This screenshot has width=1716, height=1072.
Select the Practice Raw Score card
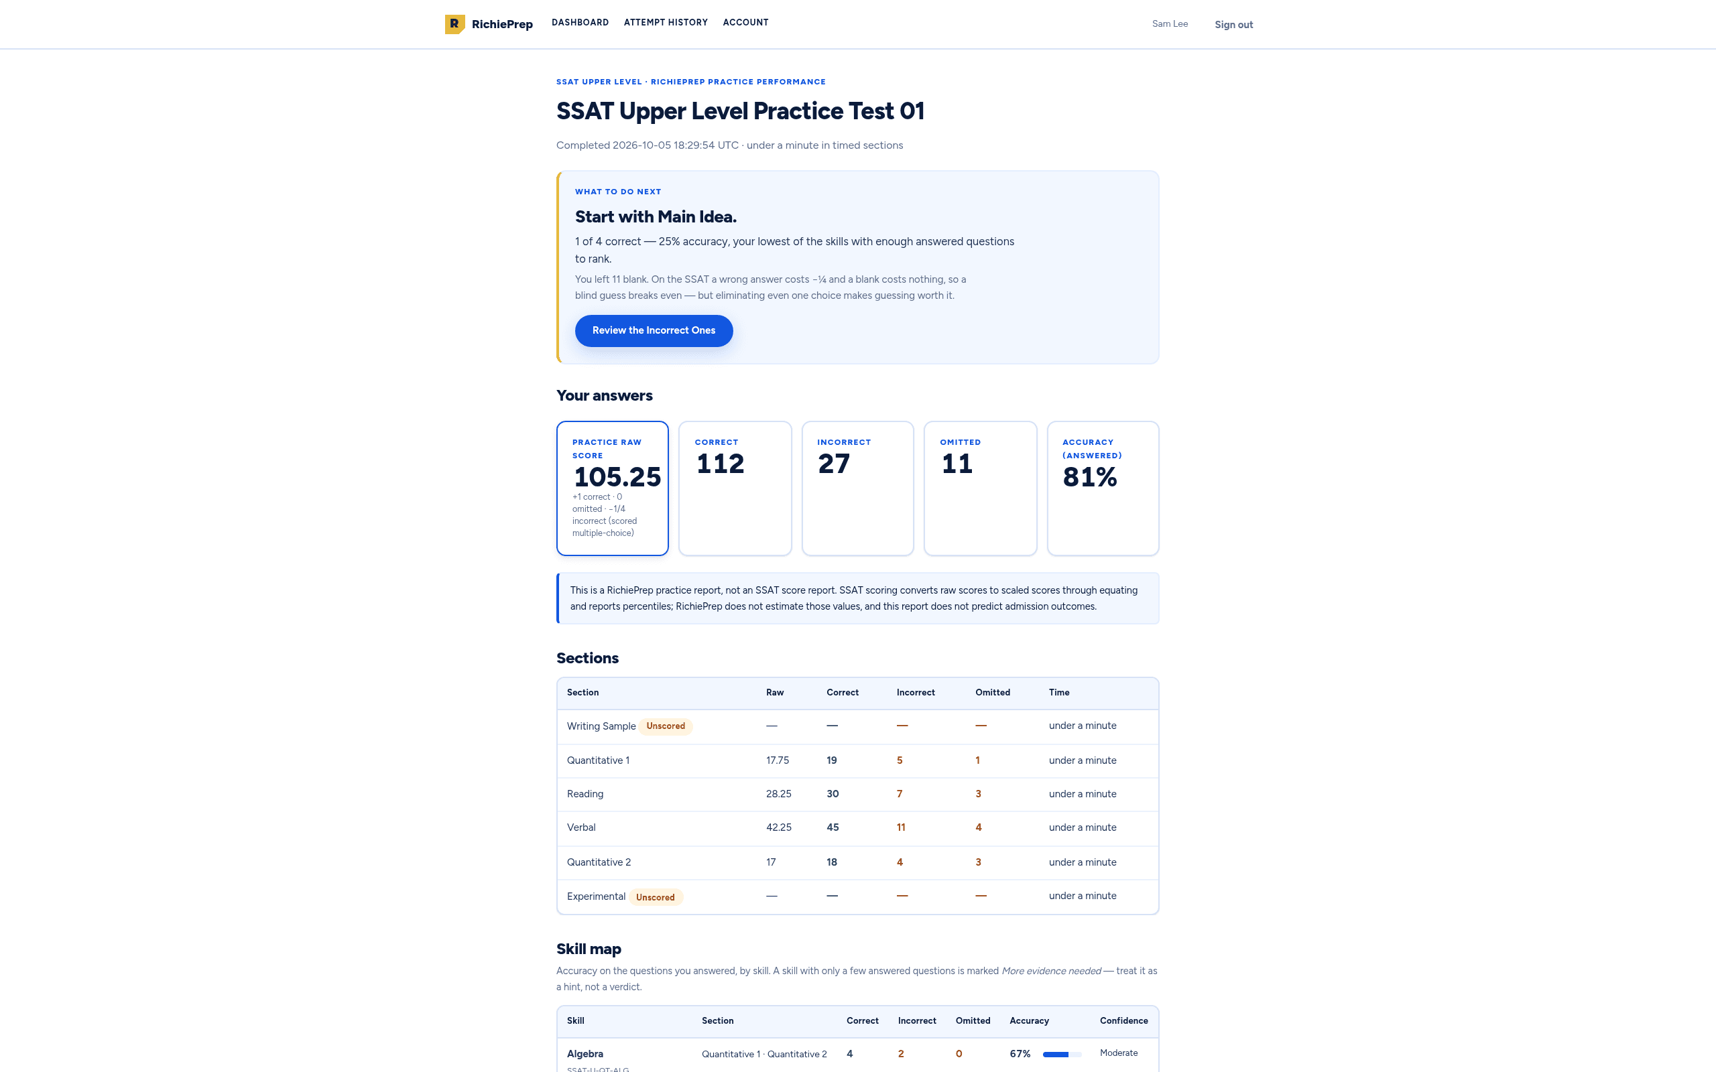[x=613, y=488]
